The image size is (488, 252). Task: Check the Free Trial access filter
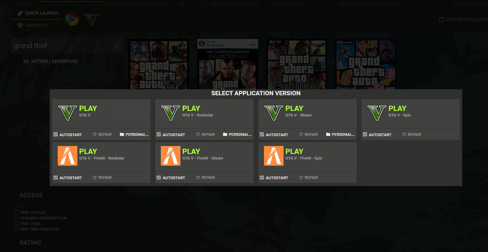16,223
